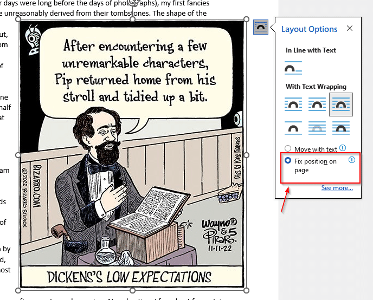This screenshot has width=373, height=300.
Task: Show info for Move with text
Action: pos(343,148)
